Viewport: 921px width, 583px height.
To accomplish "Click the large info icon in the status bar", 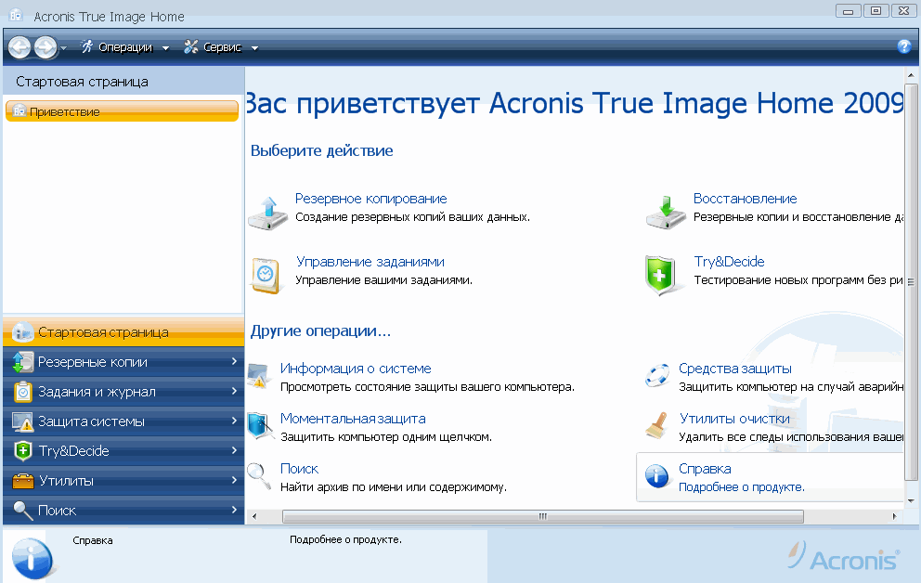I will tap(32, 558).
